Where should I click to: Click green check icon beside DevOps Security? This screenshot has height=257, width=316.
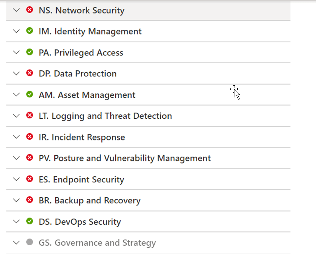coord(30,221)
